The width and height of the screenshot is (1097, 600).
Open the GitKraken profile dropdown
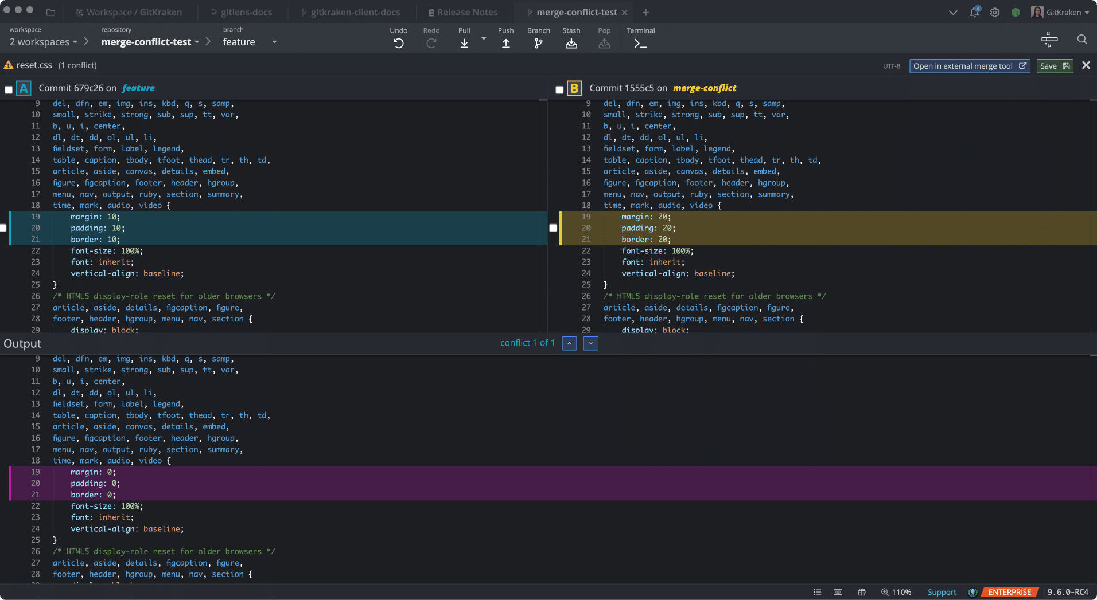1067,12
